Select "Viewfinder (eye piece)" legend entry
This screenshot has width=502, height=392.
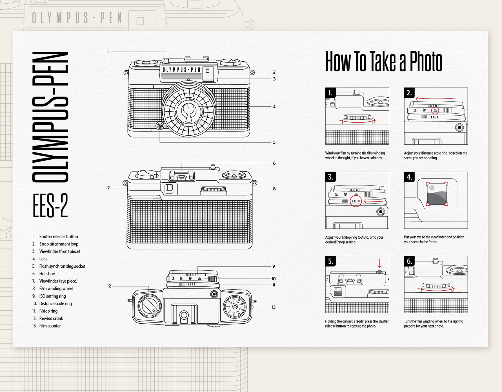(58, 281)
